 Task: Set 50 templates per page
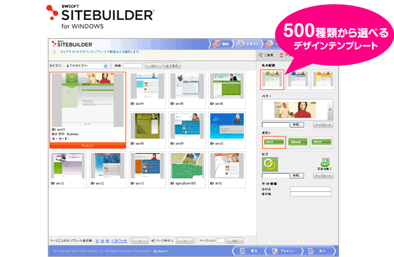click(108, 241)
